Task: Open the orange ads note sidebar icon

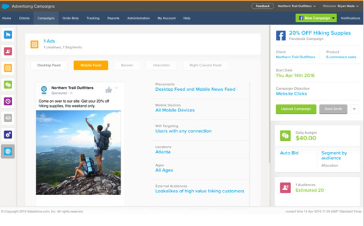Action: point(8,68)
